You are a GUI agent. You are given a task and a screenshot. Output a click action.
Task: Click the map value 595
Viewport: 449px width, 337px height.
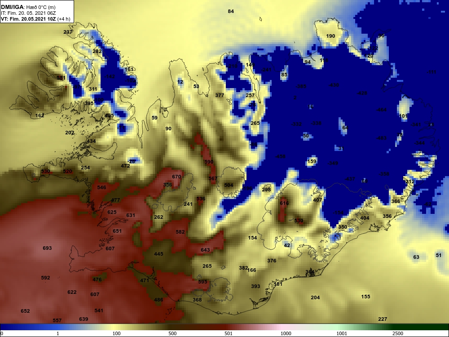click(202, 281)
